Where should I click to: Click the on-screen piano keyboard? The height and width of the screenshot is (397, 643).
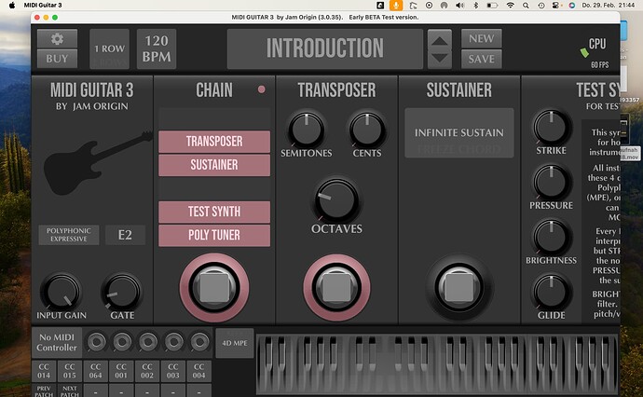tap(437, 364)
